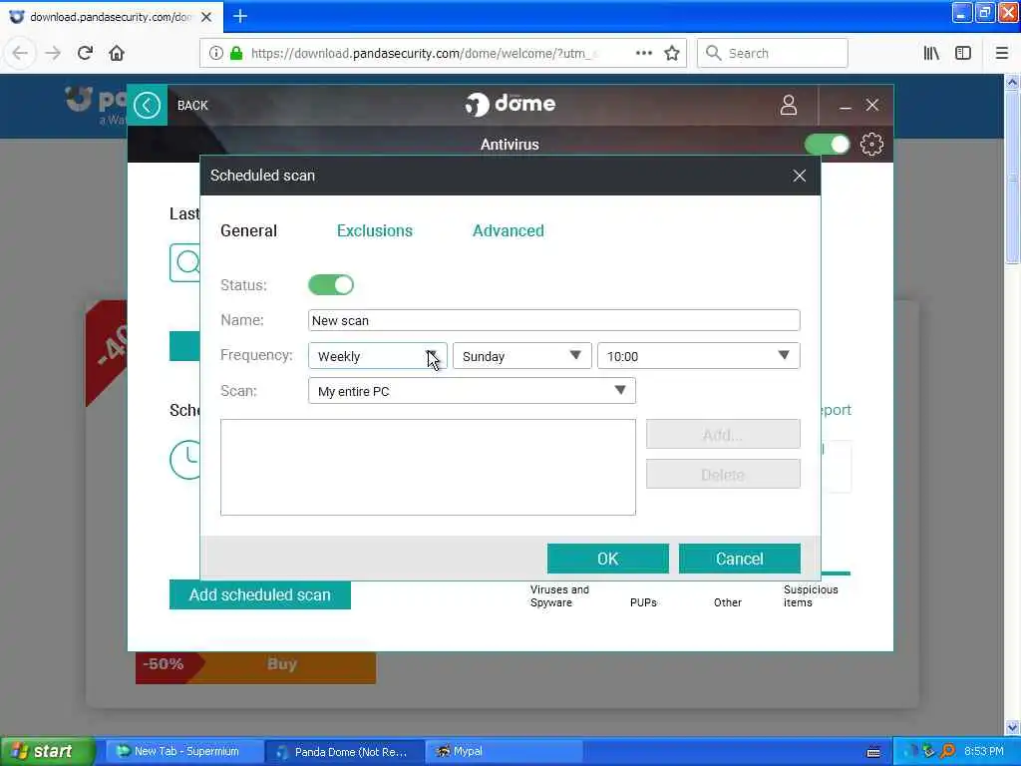Click the browser Back arrow
Viewport: 1021px width, 766px height.
click(x=20, y=53)
